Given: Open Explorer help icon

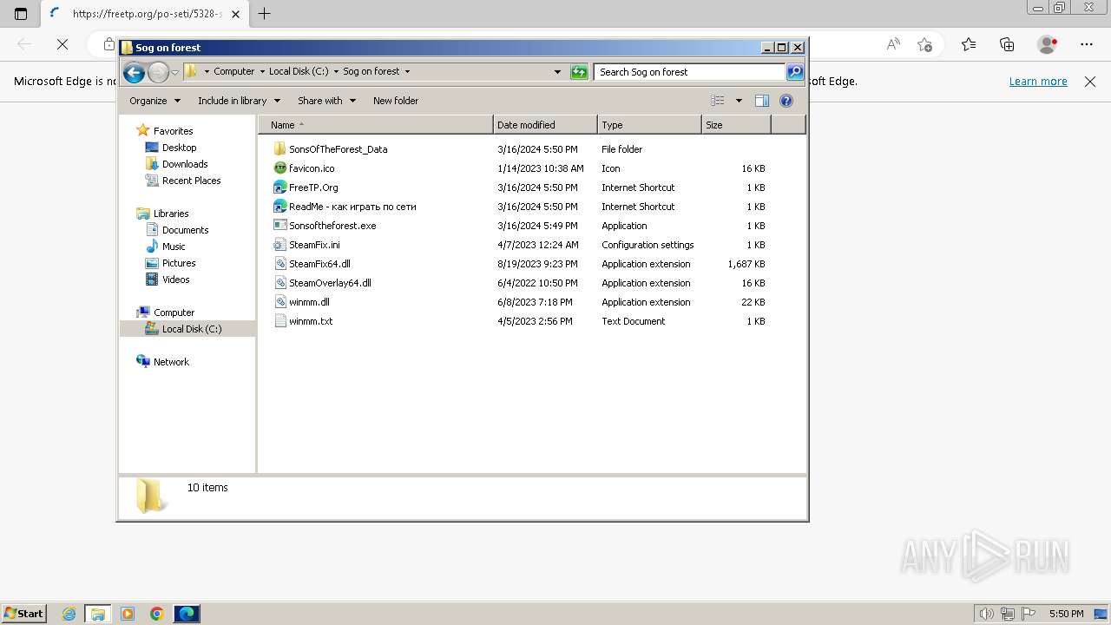Looking at the screenshot, I should click(786, 101).
